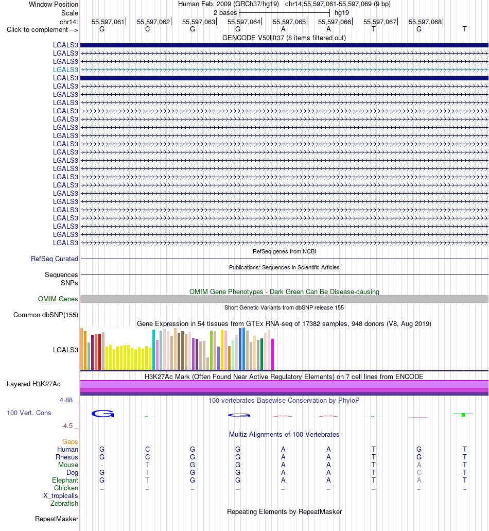
Task: Click the light-blue LGALS3 transcript label
Action: [x=65, y=70]
